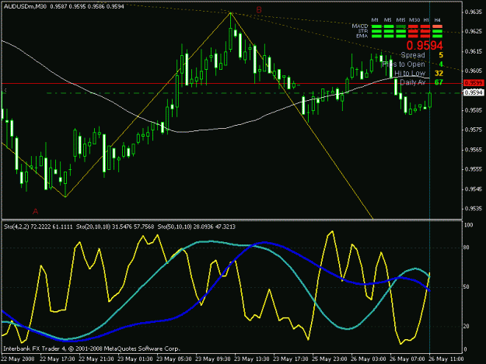Viewport: 486px width, 364px height.
Task: Click the 0.9635 price axis label
Action: [x=474, y=12]
